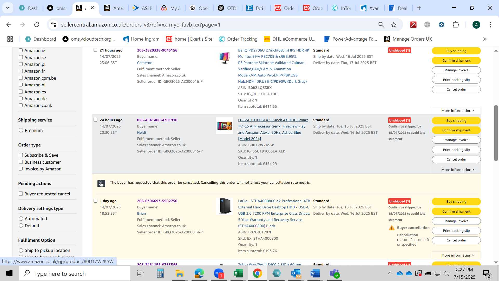Image resolution: width=499 pixels, height=281 pixels.
Task: Click the page vertical scrollbar thumb
Action: point(496,133)
